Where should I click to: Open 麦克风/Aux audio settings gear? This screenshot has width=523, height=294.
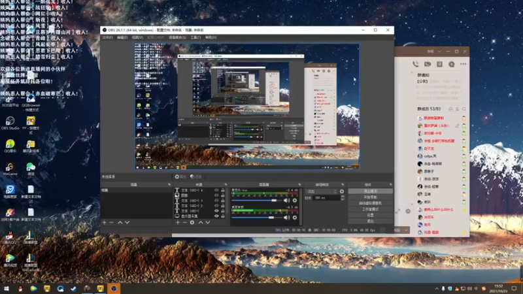295,201
